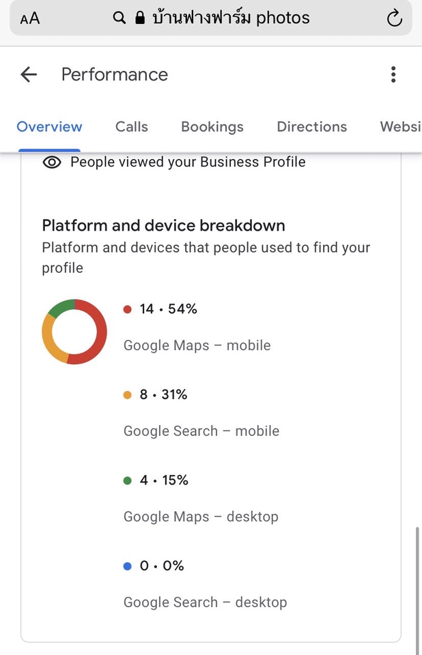Tap the green legend dot for Google Maps desktop
Screen dimensions: 422x655
click(x=126, y=480)
